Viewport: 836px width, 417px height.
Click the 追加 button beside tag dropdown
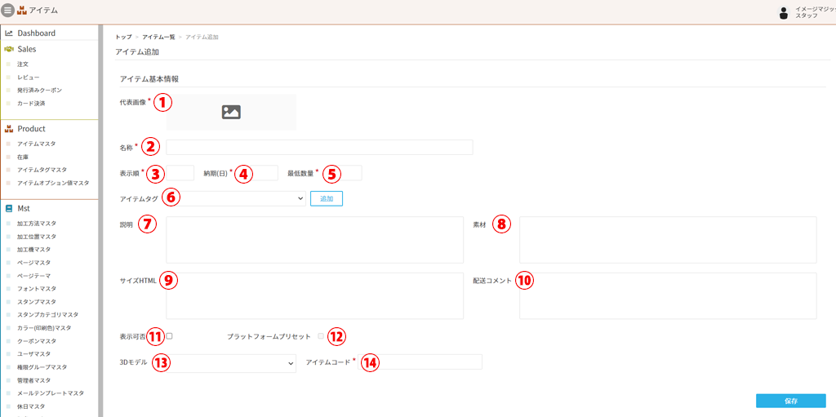[327, 198]
